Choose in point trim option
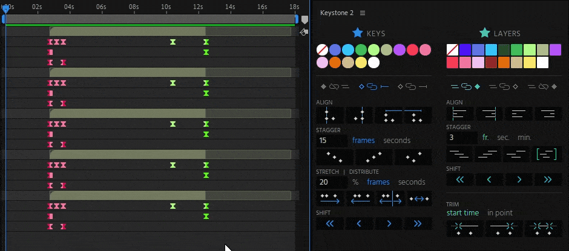Screen dimensions: 569x251 click(x=500, y=213)
